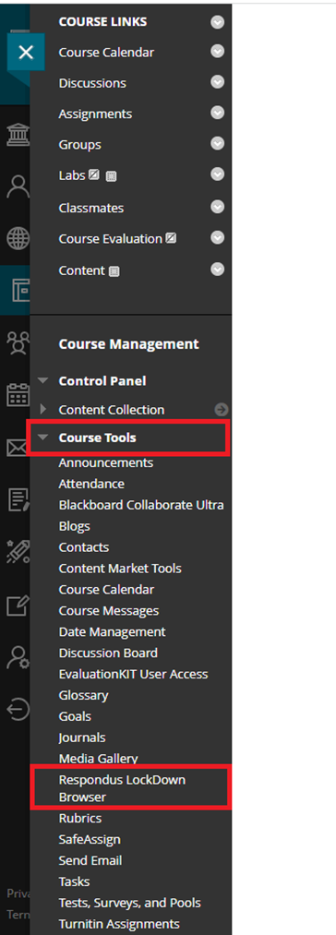336x935 pixels.
Task: Open the Groups options chevron
Action: 218,144
